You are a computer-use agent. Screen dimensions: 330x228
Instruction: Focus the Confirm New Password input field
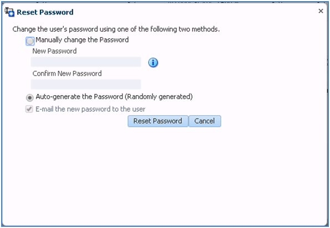(x=86, y=84)
